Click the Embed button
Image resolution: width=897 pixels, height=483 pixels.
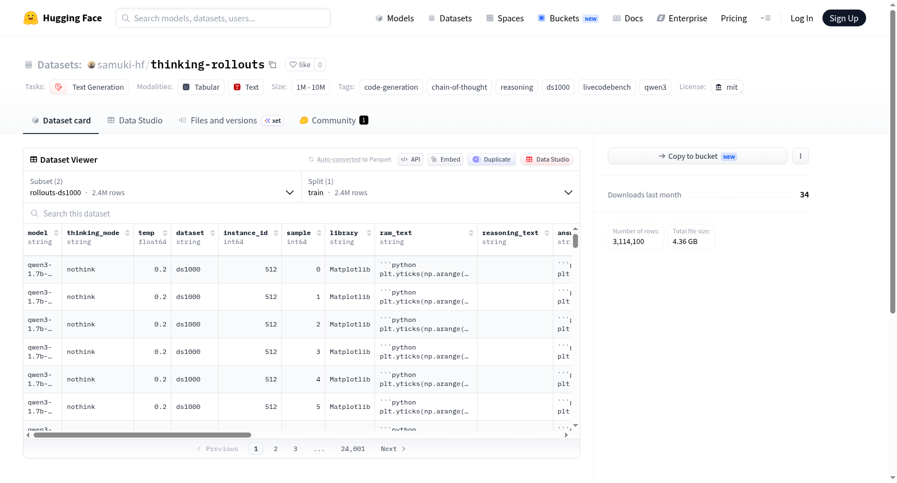(x=446, y=159)
